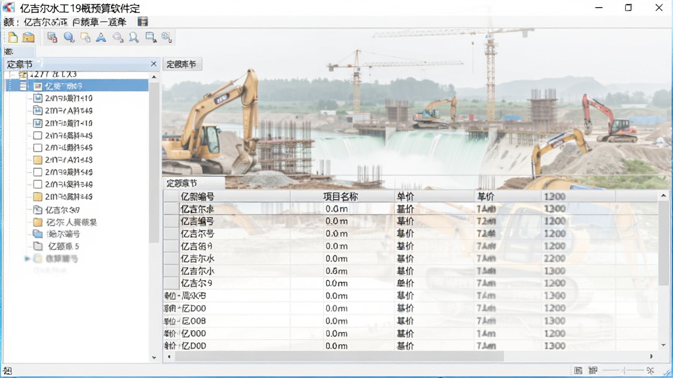
Task: Tick the third empty checkbox in the tree
Action: coord(37,173)
